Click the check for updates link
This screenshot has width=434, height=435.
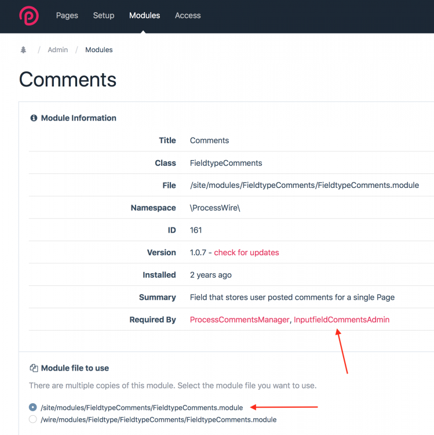point(246,252)
